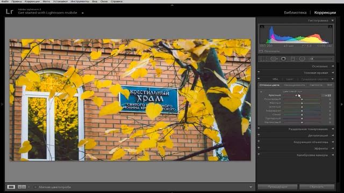Select the Before/After view icon
This screenshot has height=193, width=344.
(x=21, y=187)
